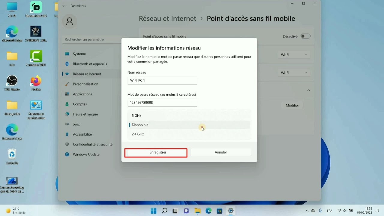This screenshot has width=384, height=216.
Task: Select the Disponible band option
Action: pyautogui.click(x=189, y=125)
